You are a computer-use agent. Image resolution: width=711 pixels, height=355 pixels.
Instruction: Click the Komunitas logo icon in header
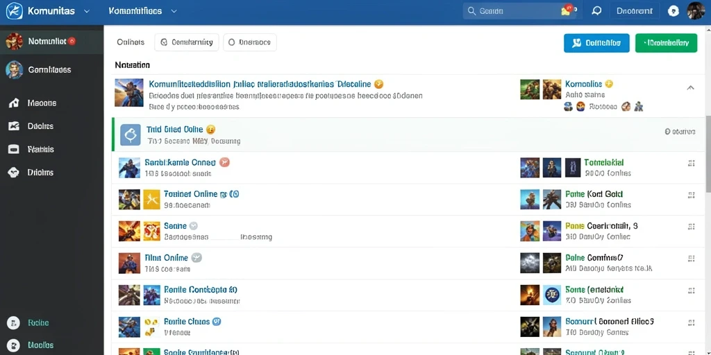point(14,11)
